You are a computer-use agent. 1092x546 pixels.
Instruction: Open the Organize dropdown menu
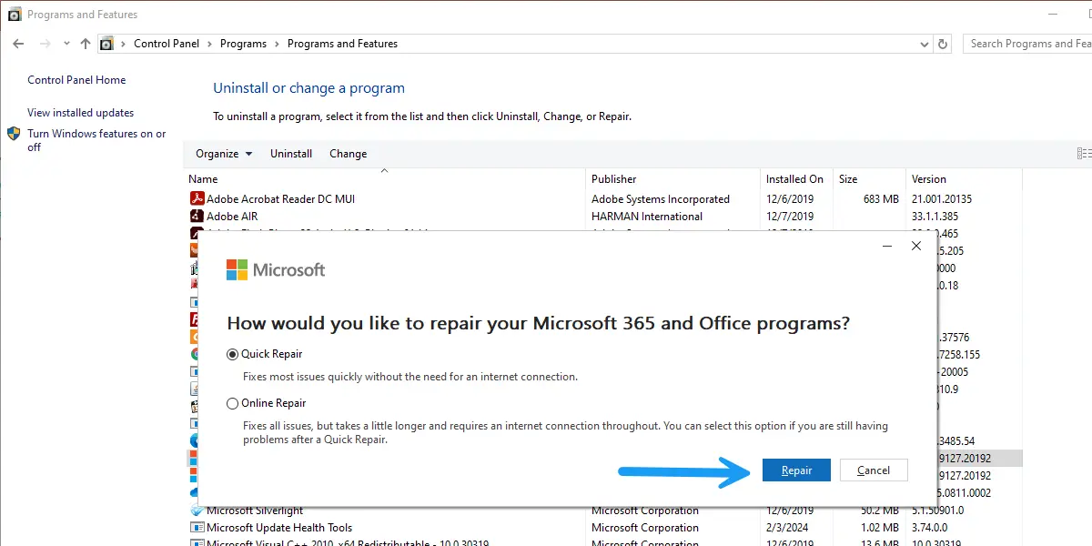pyautogui.click(x=224, y=154)
